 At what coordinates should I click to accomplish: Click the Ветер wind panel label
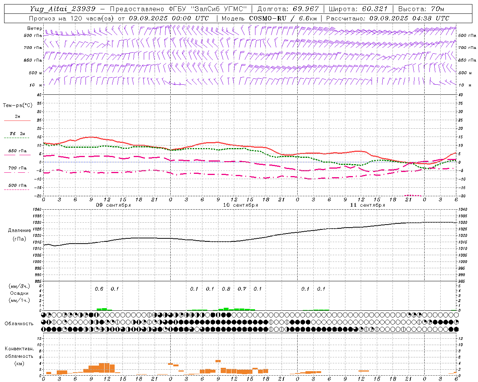pyautogui.click(x=34, y=28)
